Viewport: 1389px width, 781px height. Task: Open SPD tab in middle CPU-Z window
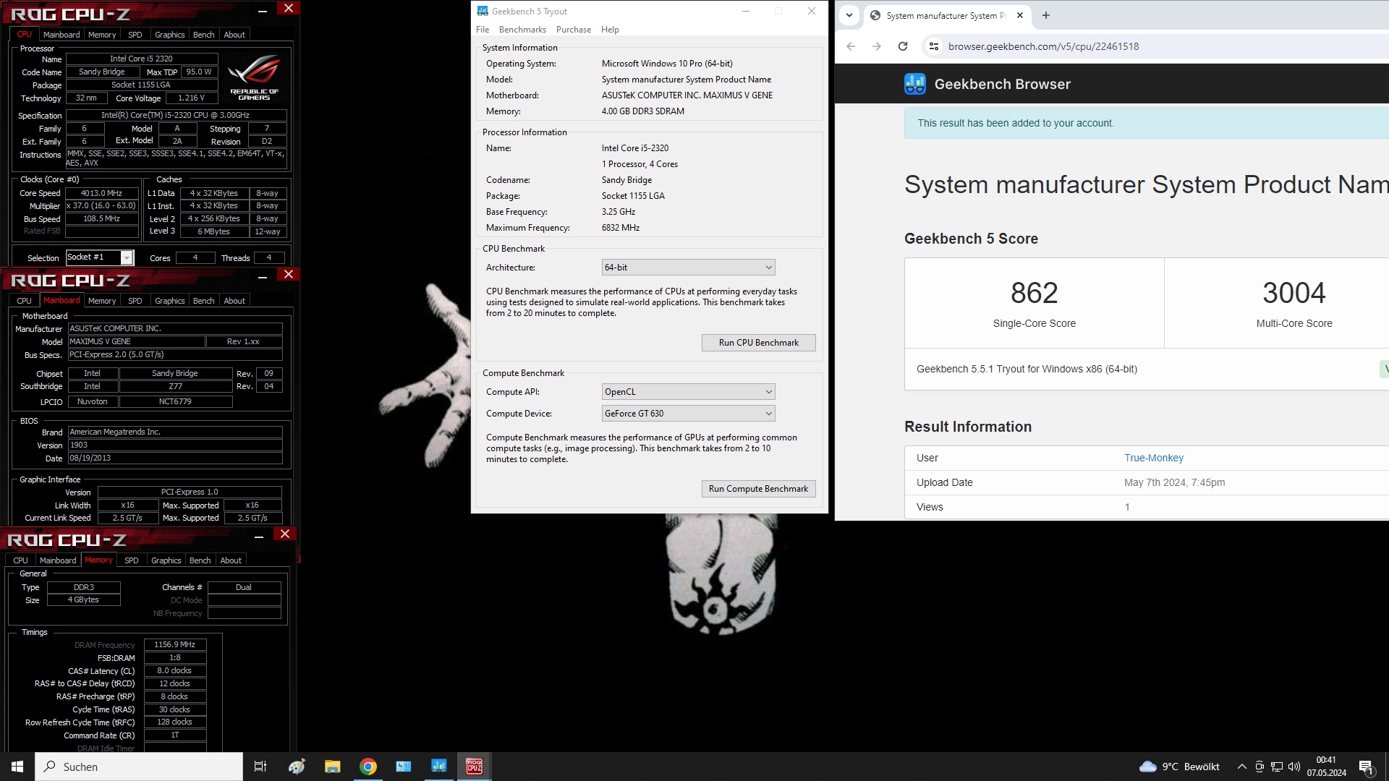pyautogui.click(x=135, y=301)
